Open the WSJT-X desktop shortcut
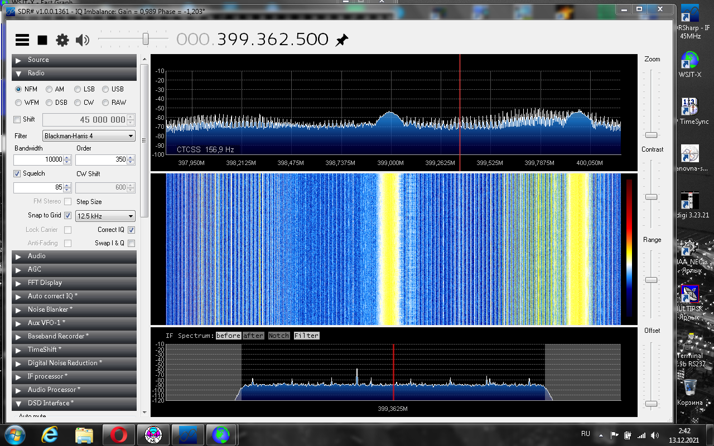 click(690, 61)
